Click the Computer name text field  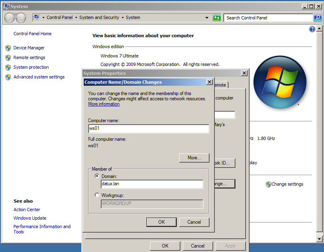point(148,129)
